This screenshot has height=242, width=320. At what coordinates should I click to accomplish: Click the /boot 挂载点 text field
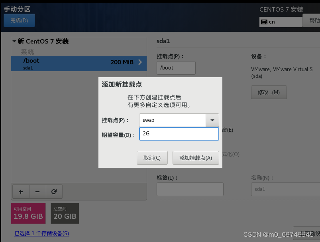pyautogui.click(x=176, y=67)
